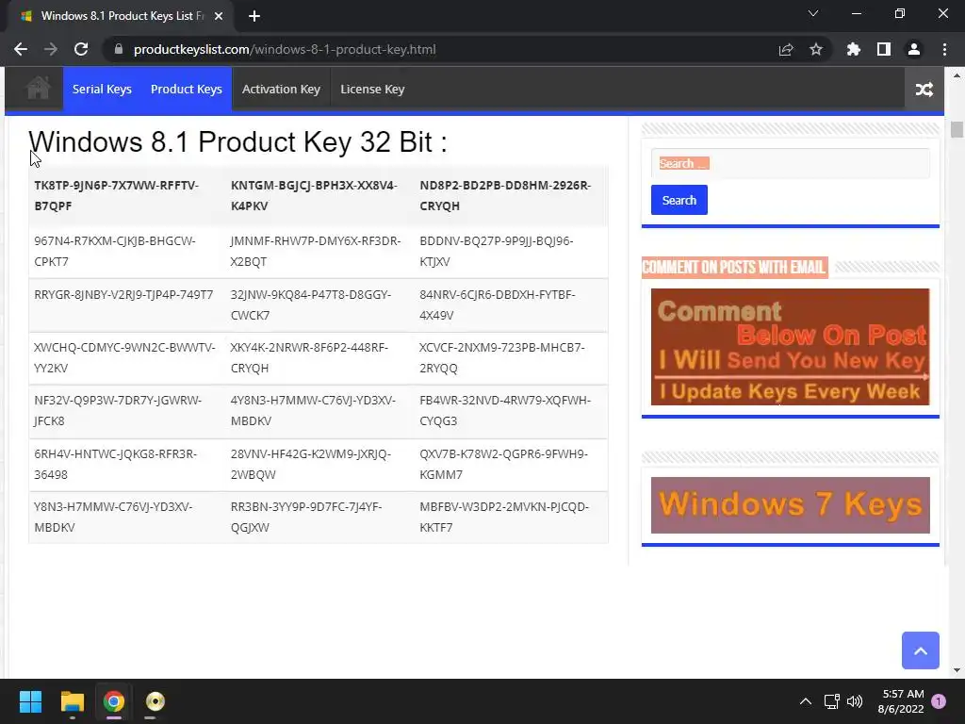Open the clock showing 5:57 AM
Screen dimensions: 965x724
point(901,701)
